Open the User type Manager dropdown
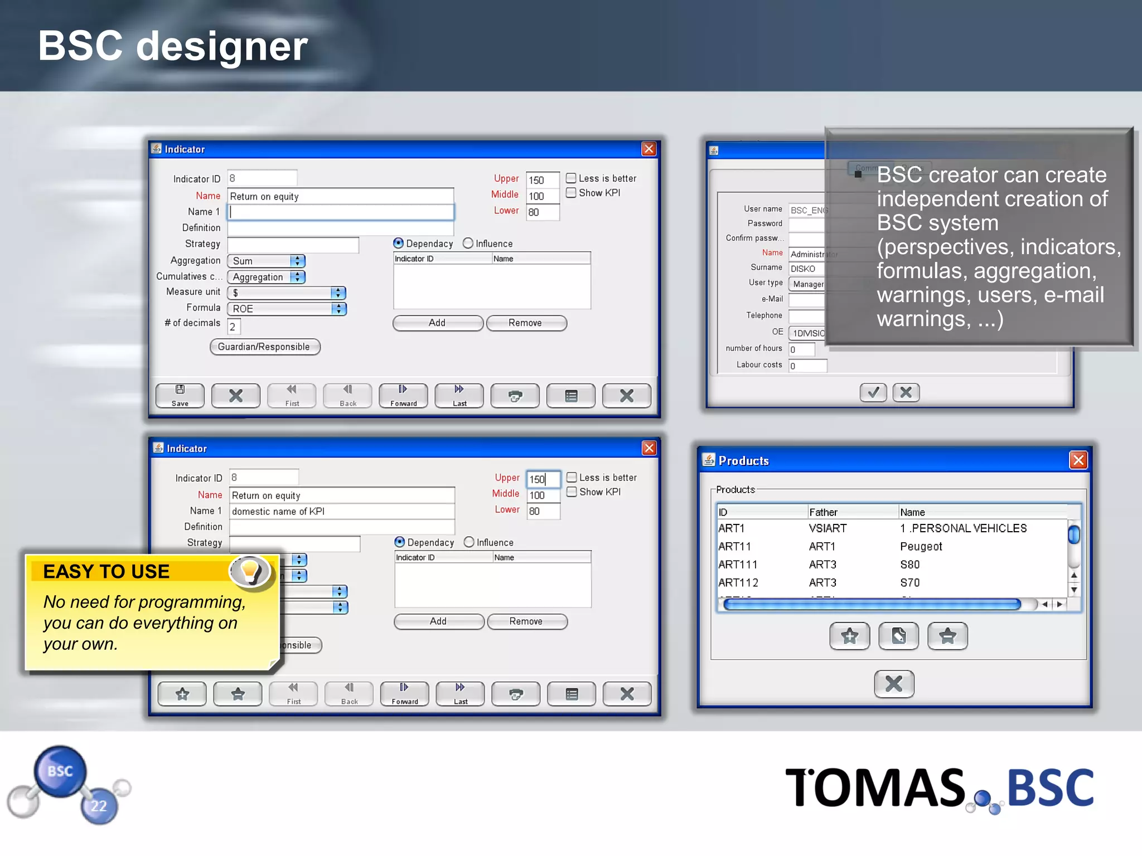Image resolution: width=1142 pixels, height=856 pixels. click(x=806, y=284)
